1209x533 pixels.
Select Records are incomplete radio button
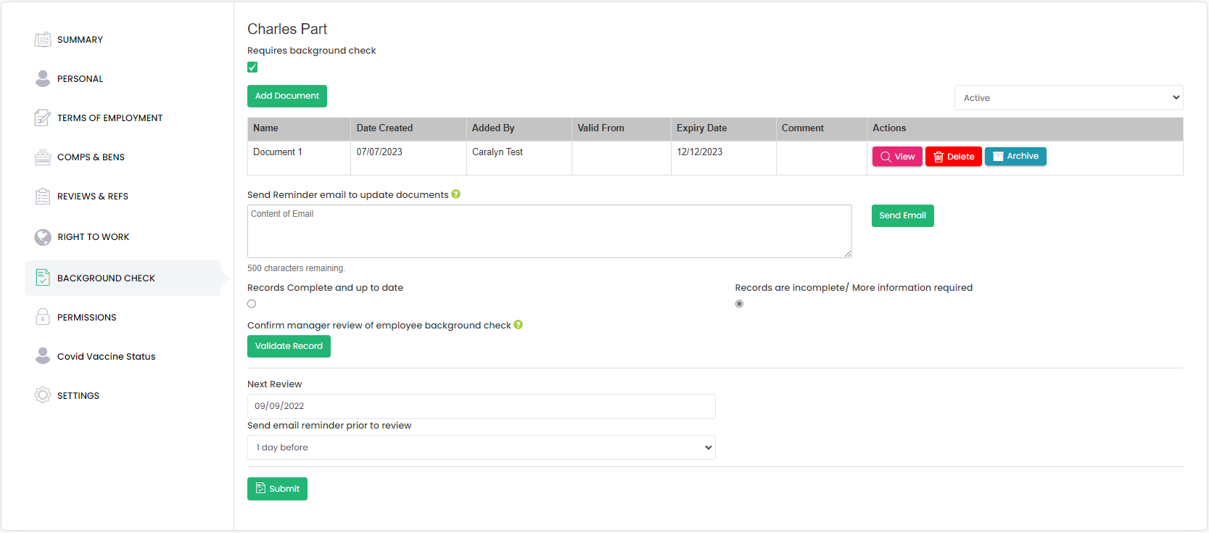coord(739,304)
